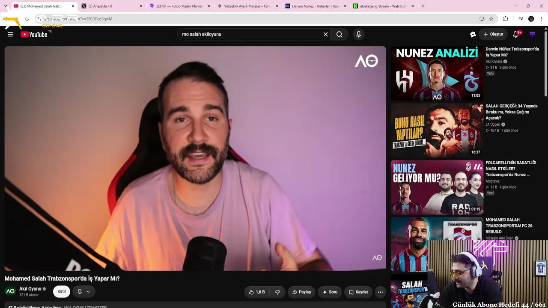Screen dimensions: 548x308
Task: Start voice search with the microphone
Action: (359, 34)
